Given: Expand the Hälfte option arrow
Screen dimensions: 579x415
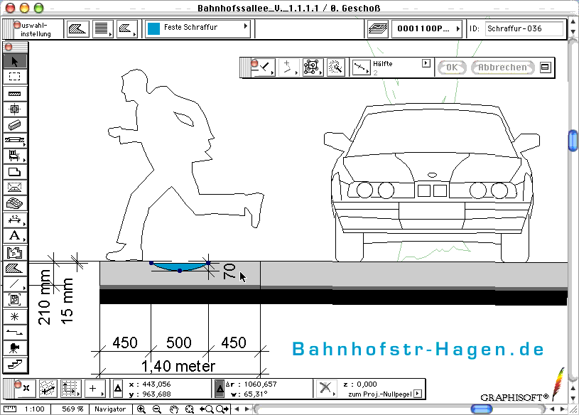Looking at the screenshot, I should pos(426,63).
